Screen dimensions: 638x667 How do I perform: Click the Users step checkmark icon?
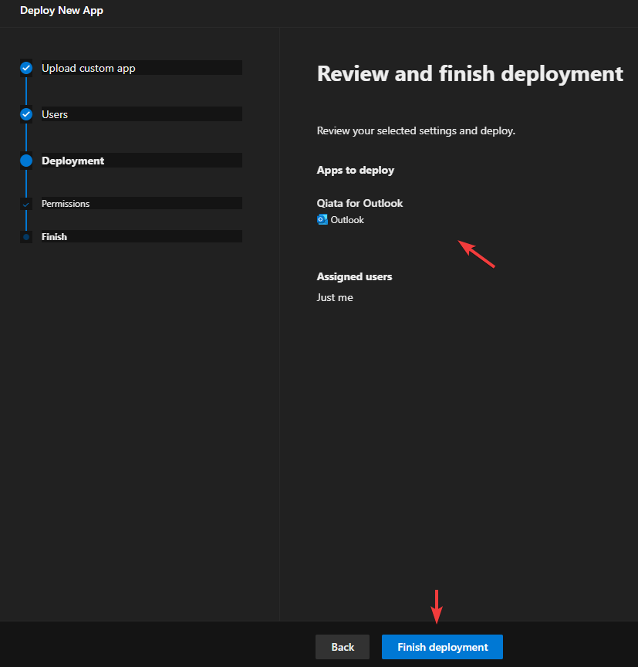[x=26, y=114]
